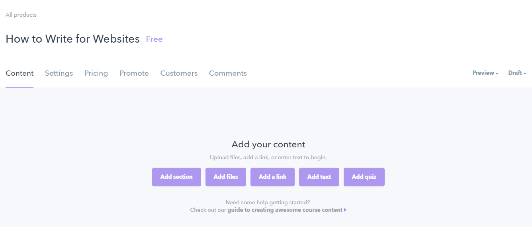View the Customers tab

179,73
